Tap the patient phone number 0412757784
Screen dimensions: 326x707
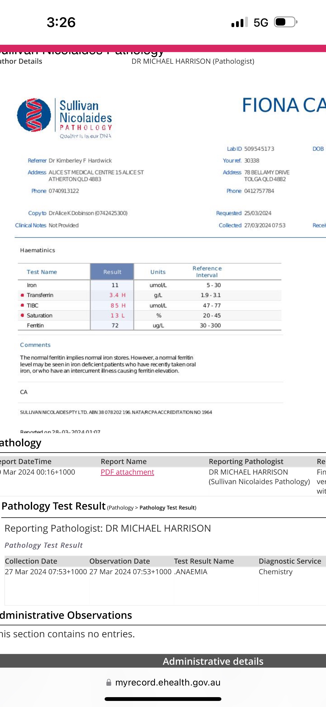(259, 191)
